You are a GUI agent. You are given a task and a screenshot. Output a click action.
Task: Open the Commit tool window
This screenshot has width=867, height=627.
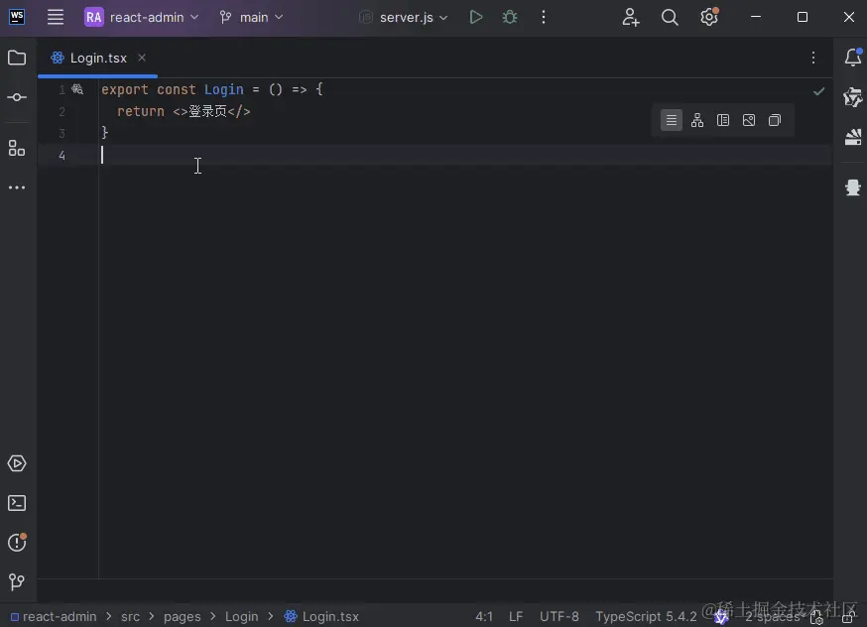[x=17, y=97]
